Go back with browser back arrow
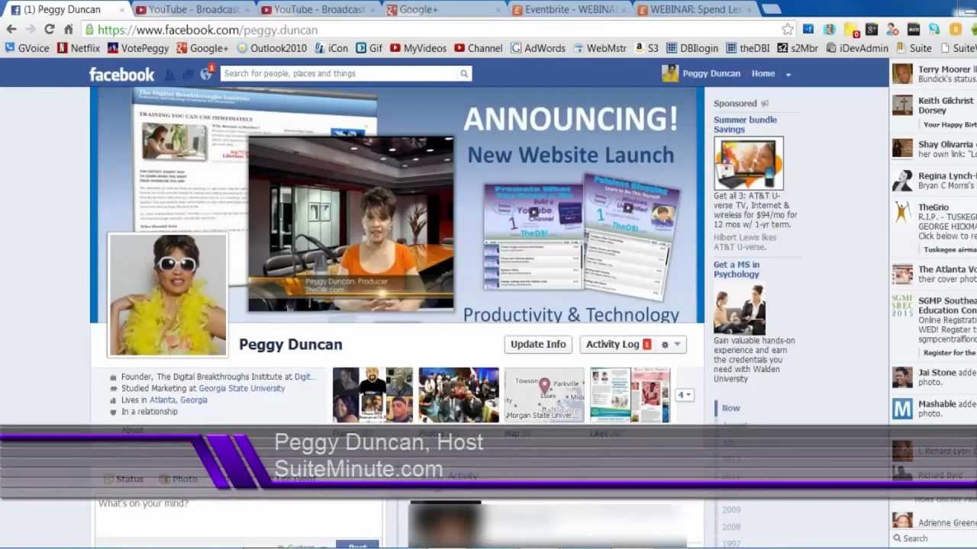Screen dimensions: 977x549 pos(11,29)
